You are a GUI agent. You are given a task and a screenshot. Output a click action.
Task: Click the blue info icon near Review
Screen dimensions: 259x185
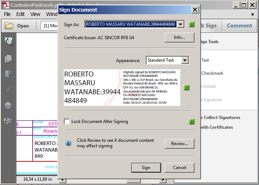pos(68,143)
